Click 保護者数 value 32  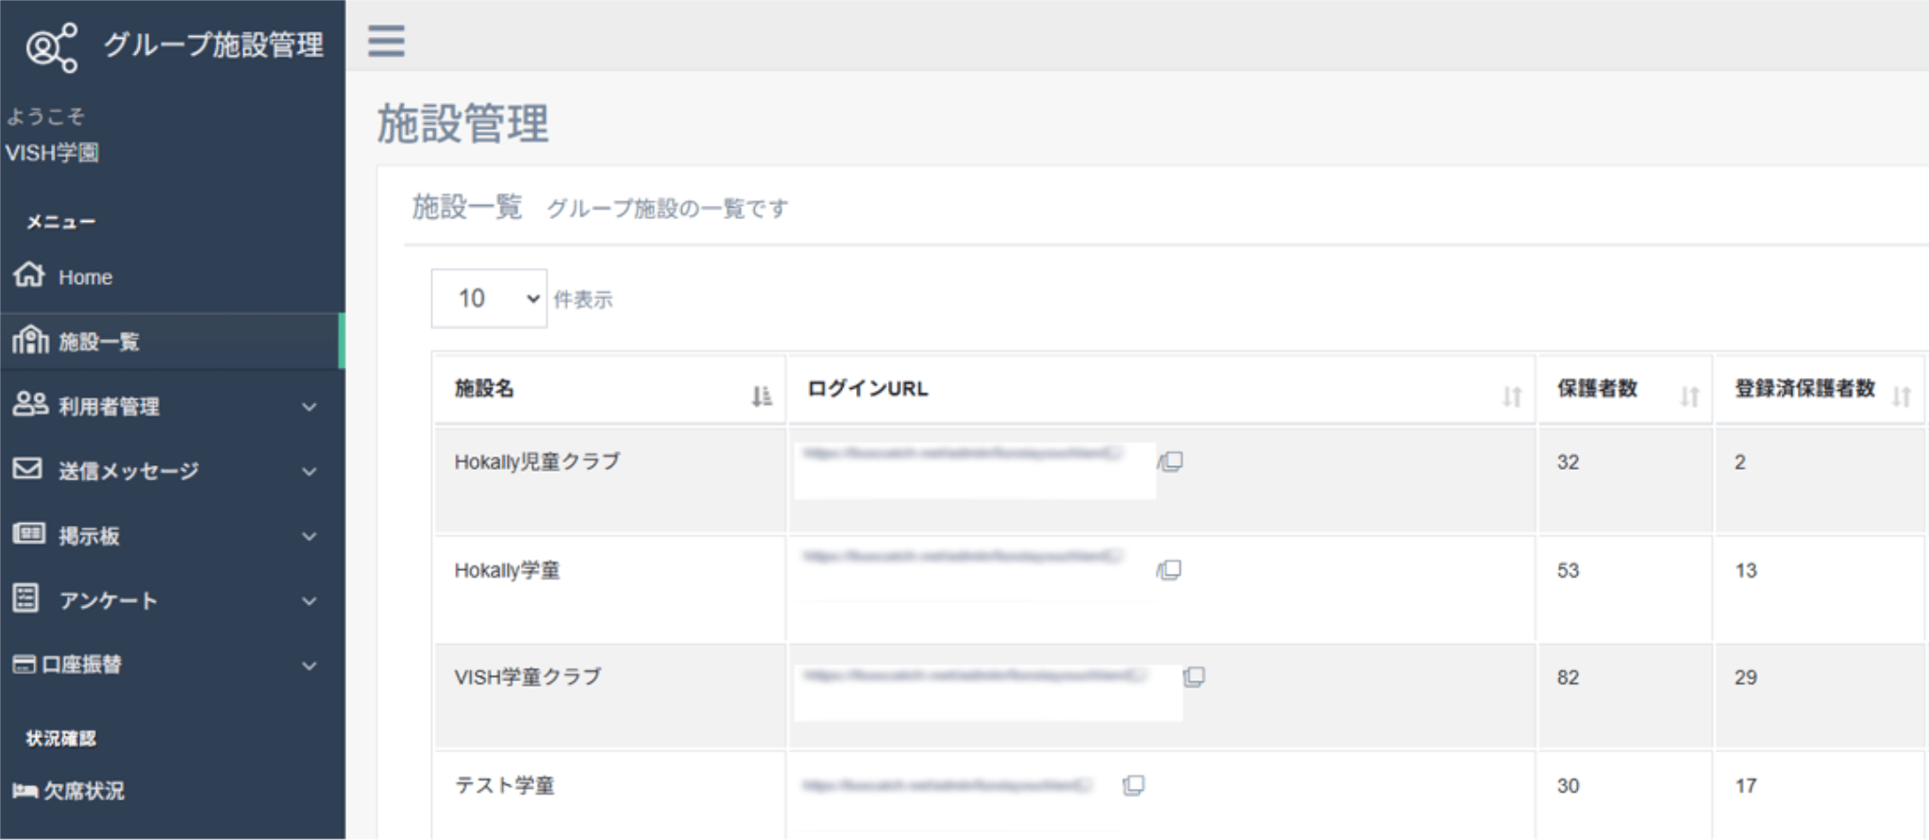pos(1568,462)
